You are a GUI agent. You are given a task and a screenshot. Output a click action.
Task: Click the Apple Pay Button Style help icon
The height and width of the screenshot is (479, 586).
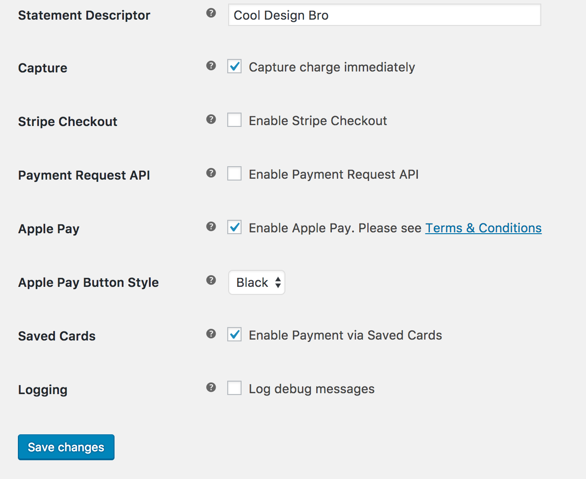(211, 280)
